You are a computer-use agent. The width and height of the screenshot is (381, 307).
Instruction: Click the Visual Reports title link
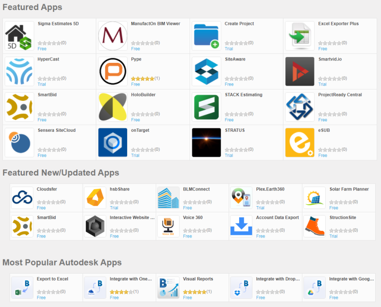(x=198, y=279)
